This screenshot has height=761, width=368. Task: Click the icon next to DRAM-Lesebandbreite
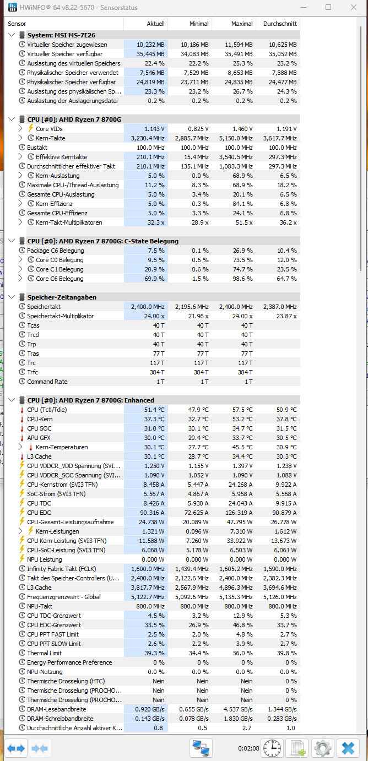[22, 709]
